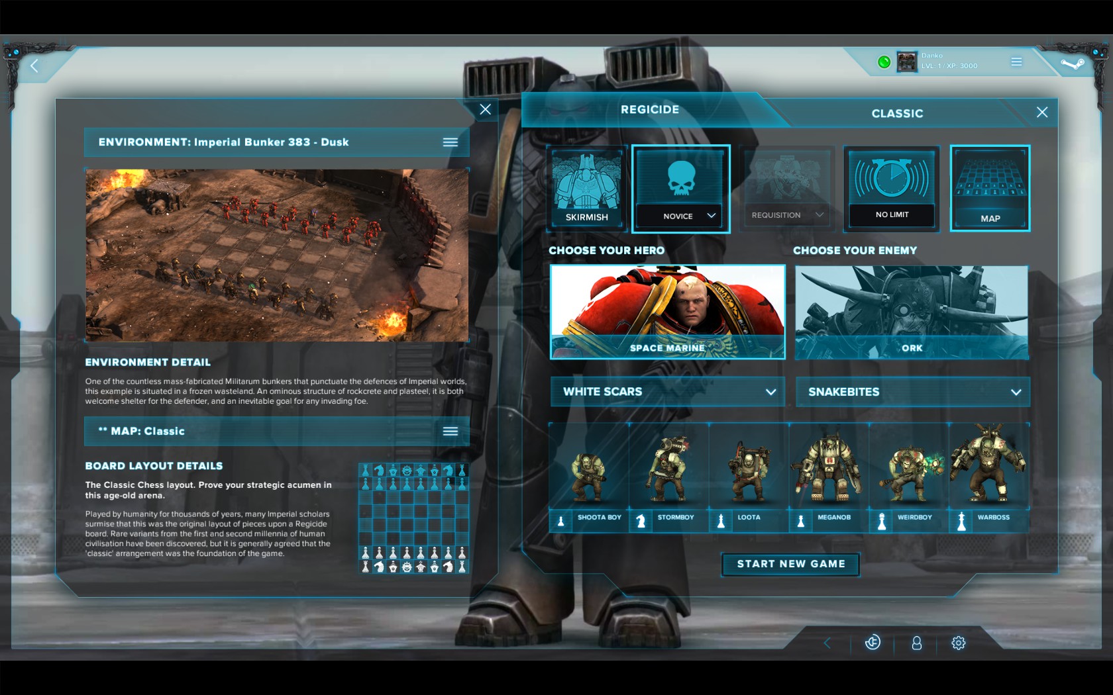The width and height of the screenshot is (1113, 695).
Task: Open the disabled Requisition dropdown
Action: click(787, 215)
